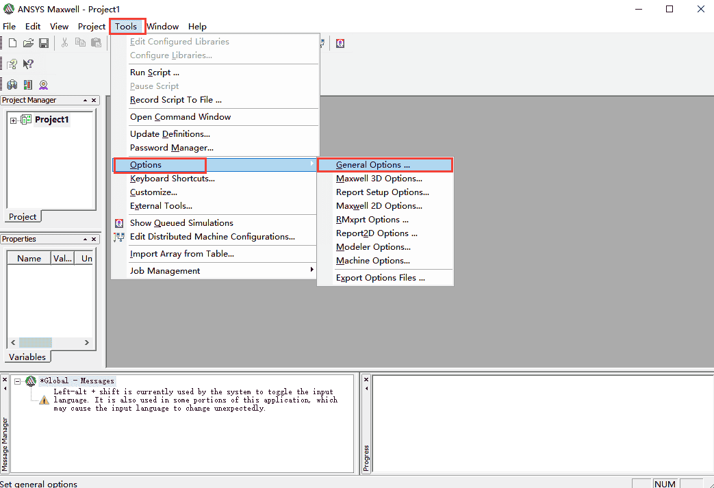714x488 pixels.
Task: Click the binoculars icon in third toolbar row
Action: (x=12, y=85)
